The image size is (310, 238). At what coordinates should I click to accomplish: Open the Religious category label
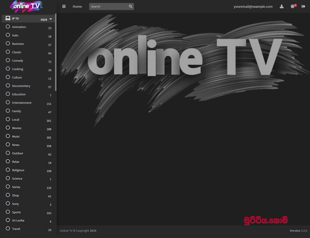pyautogui.click(x=18, y=170)
